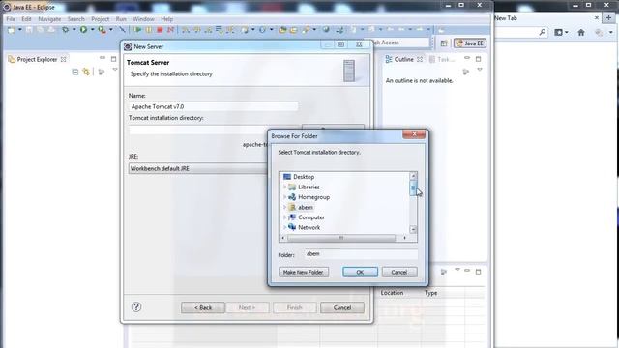Open the Project menu
619x348 pixels.
pyautogui.click(x=100, y=19)
